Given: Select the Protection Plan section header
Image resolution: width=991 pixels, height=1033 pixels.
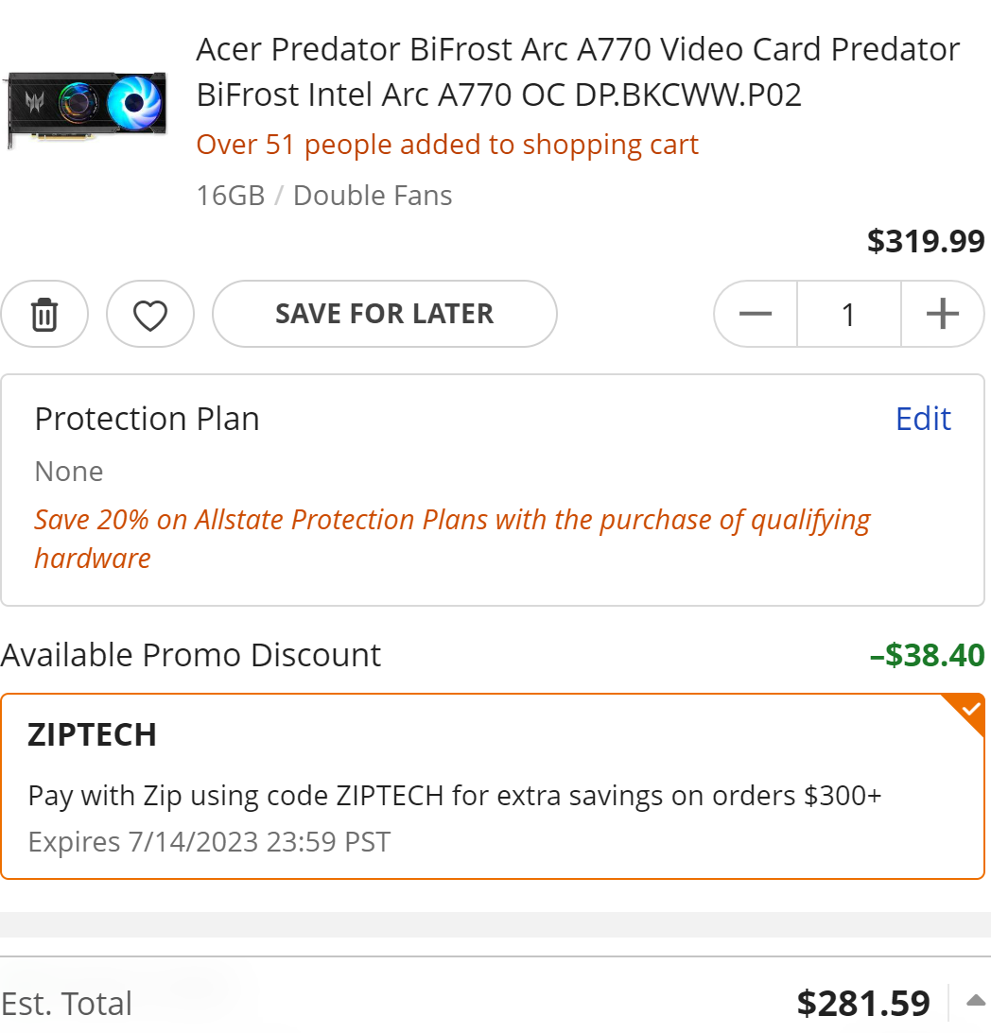Looking at the screenshot, I should click(147, 419).
